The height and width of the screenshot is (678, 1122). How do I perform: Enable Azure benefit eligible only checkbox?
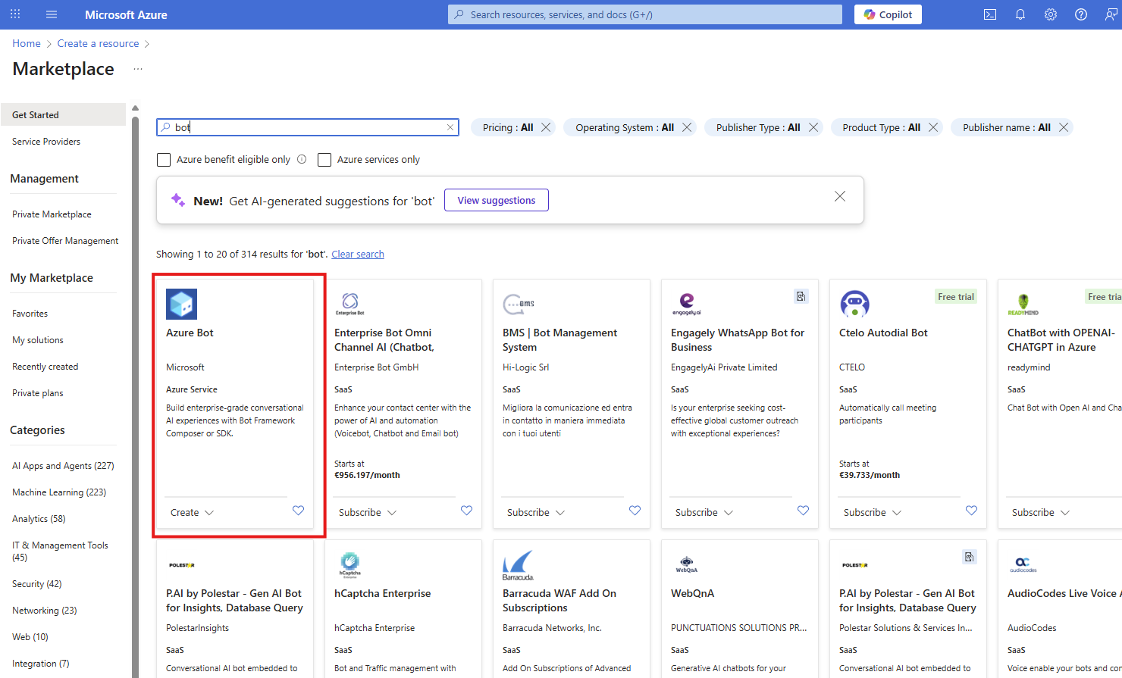[x=164, y=160]
